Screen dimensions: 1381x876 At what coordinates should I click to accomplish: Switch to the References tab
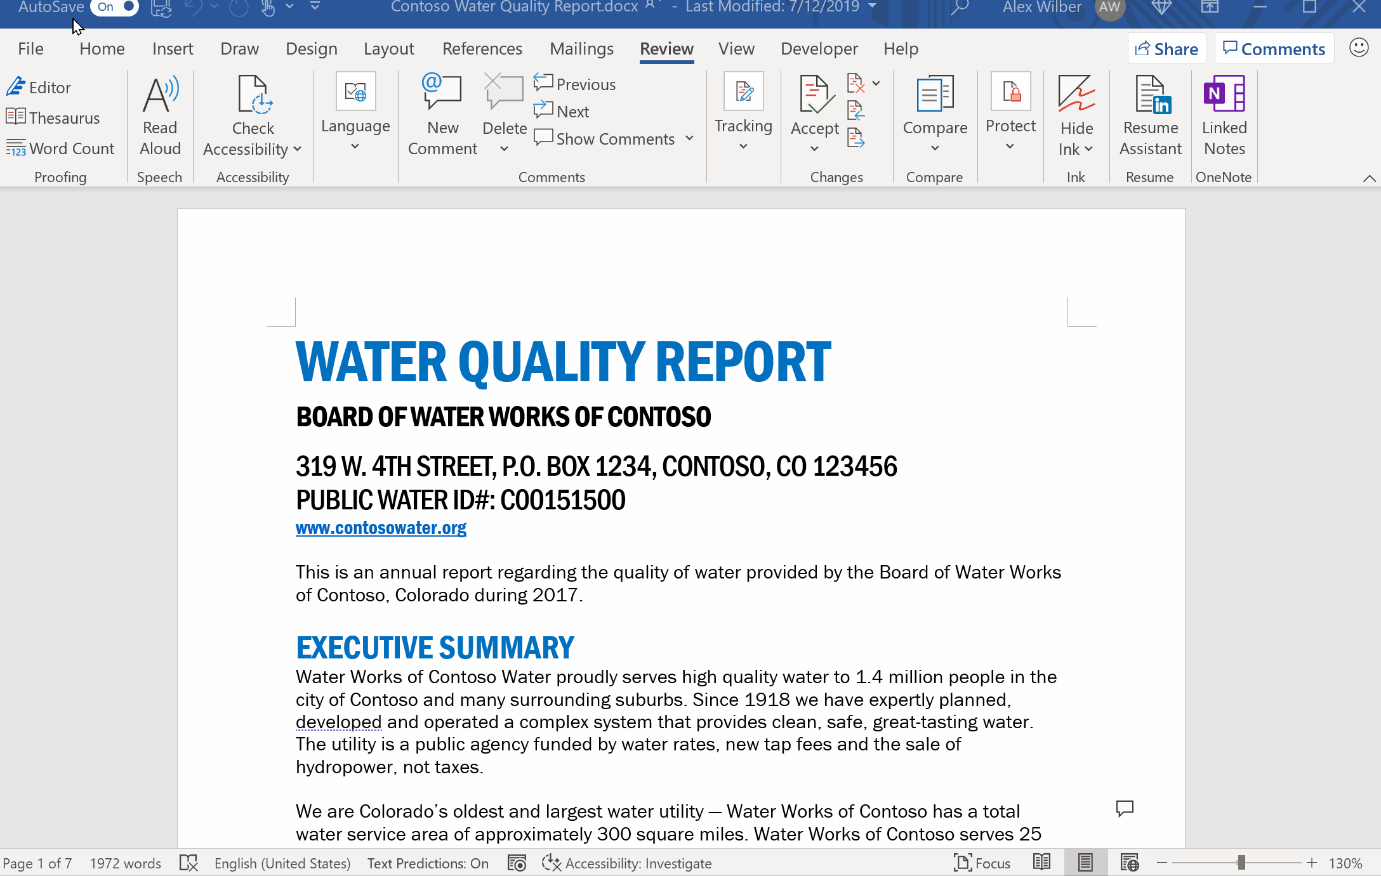click(x=482, y=49)
